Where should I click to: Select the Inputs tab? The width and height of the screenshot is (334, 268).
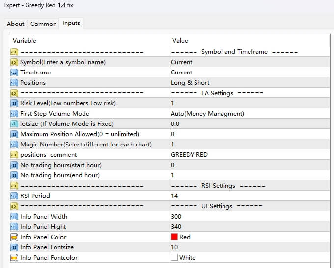(x=71, y=23)
